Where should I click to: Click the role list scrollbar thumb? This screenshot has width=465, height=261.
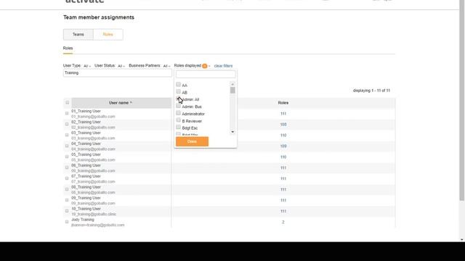pos(232,90)
